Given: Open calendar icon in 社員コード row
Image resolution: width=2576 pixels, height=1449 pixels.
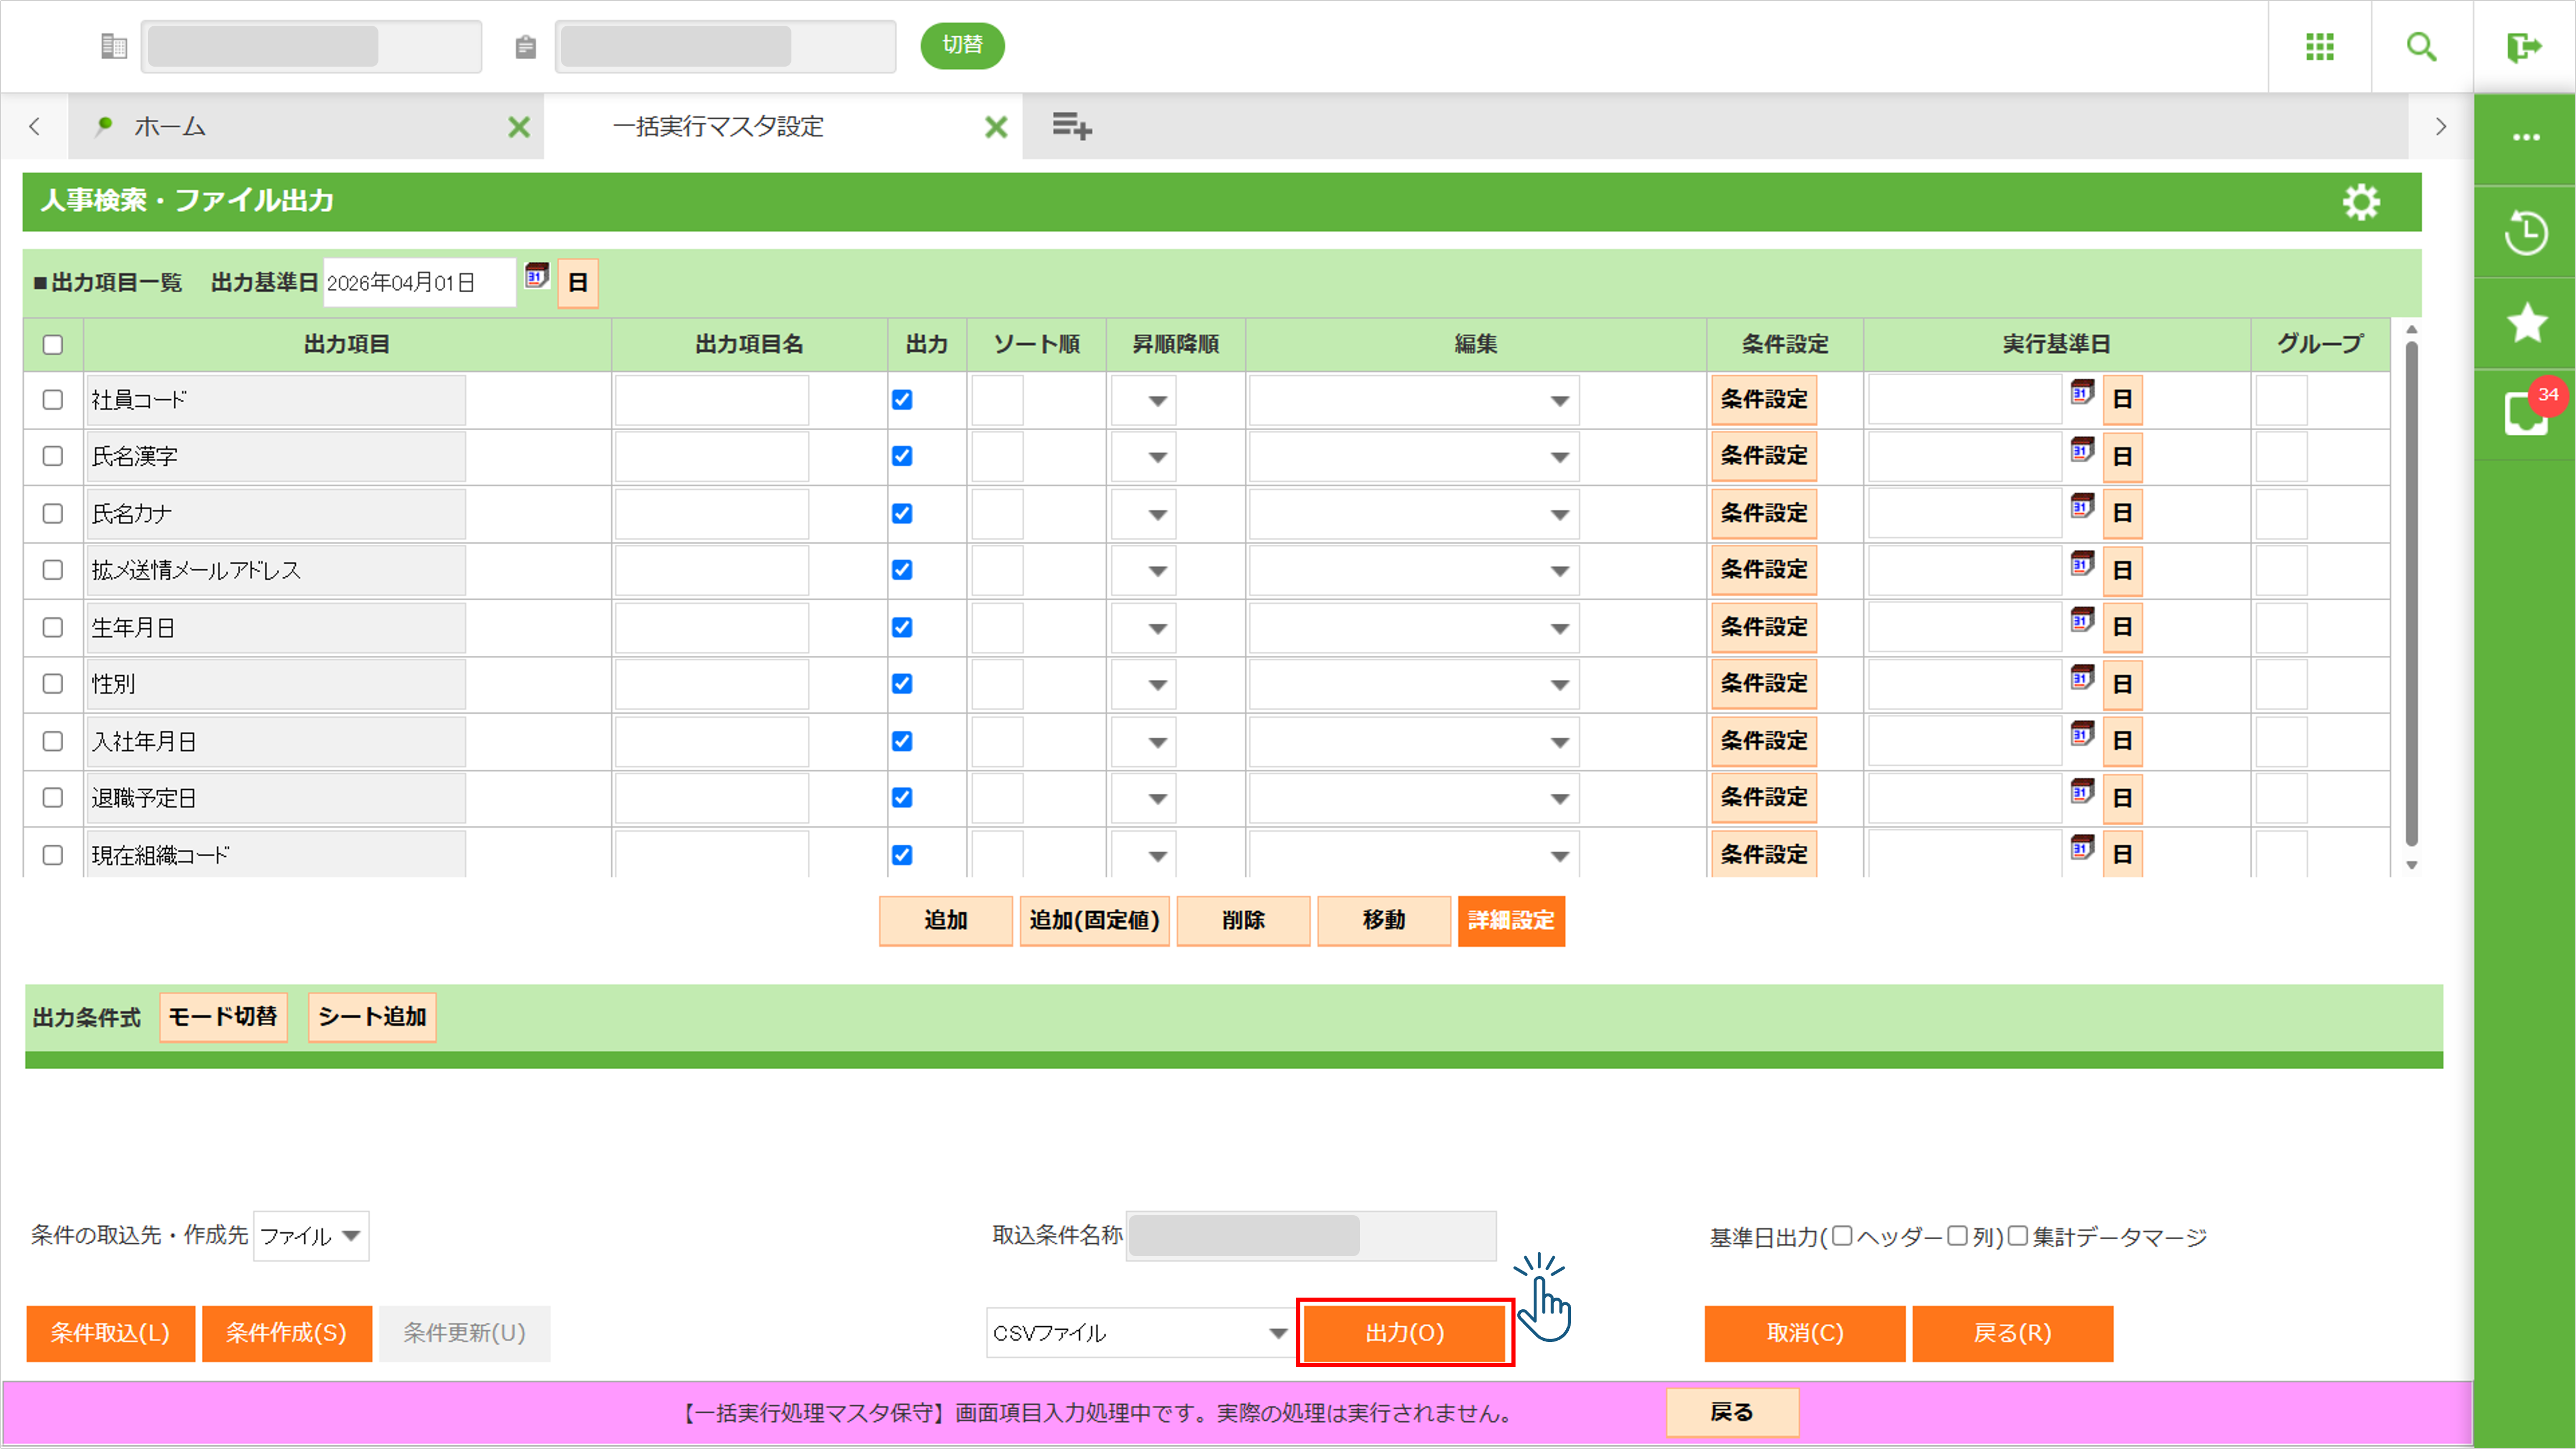Looking at the screenshot, I should point(2082,392).
